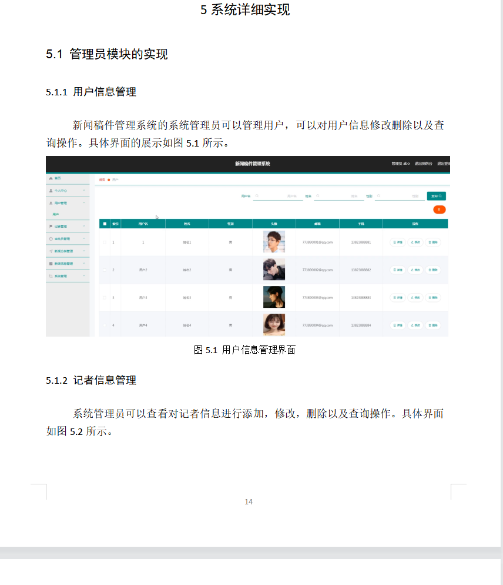Check the select-all checkbox in table header

105,224
